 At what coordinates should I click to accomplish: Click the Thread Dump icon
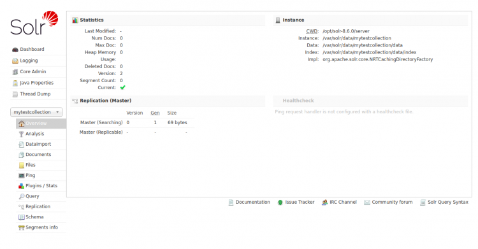(x=15, y=94)
